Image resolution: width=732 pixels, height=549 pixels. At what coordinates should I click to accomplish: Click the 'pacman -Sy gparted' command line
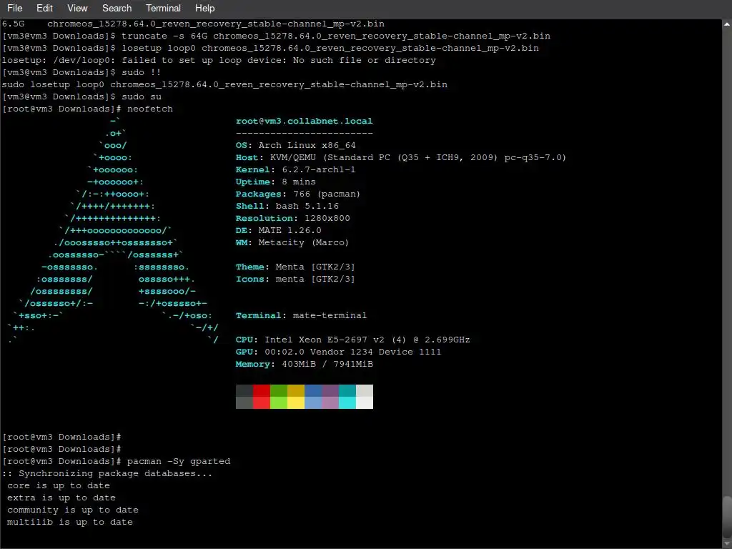pos(117,461)
